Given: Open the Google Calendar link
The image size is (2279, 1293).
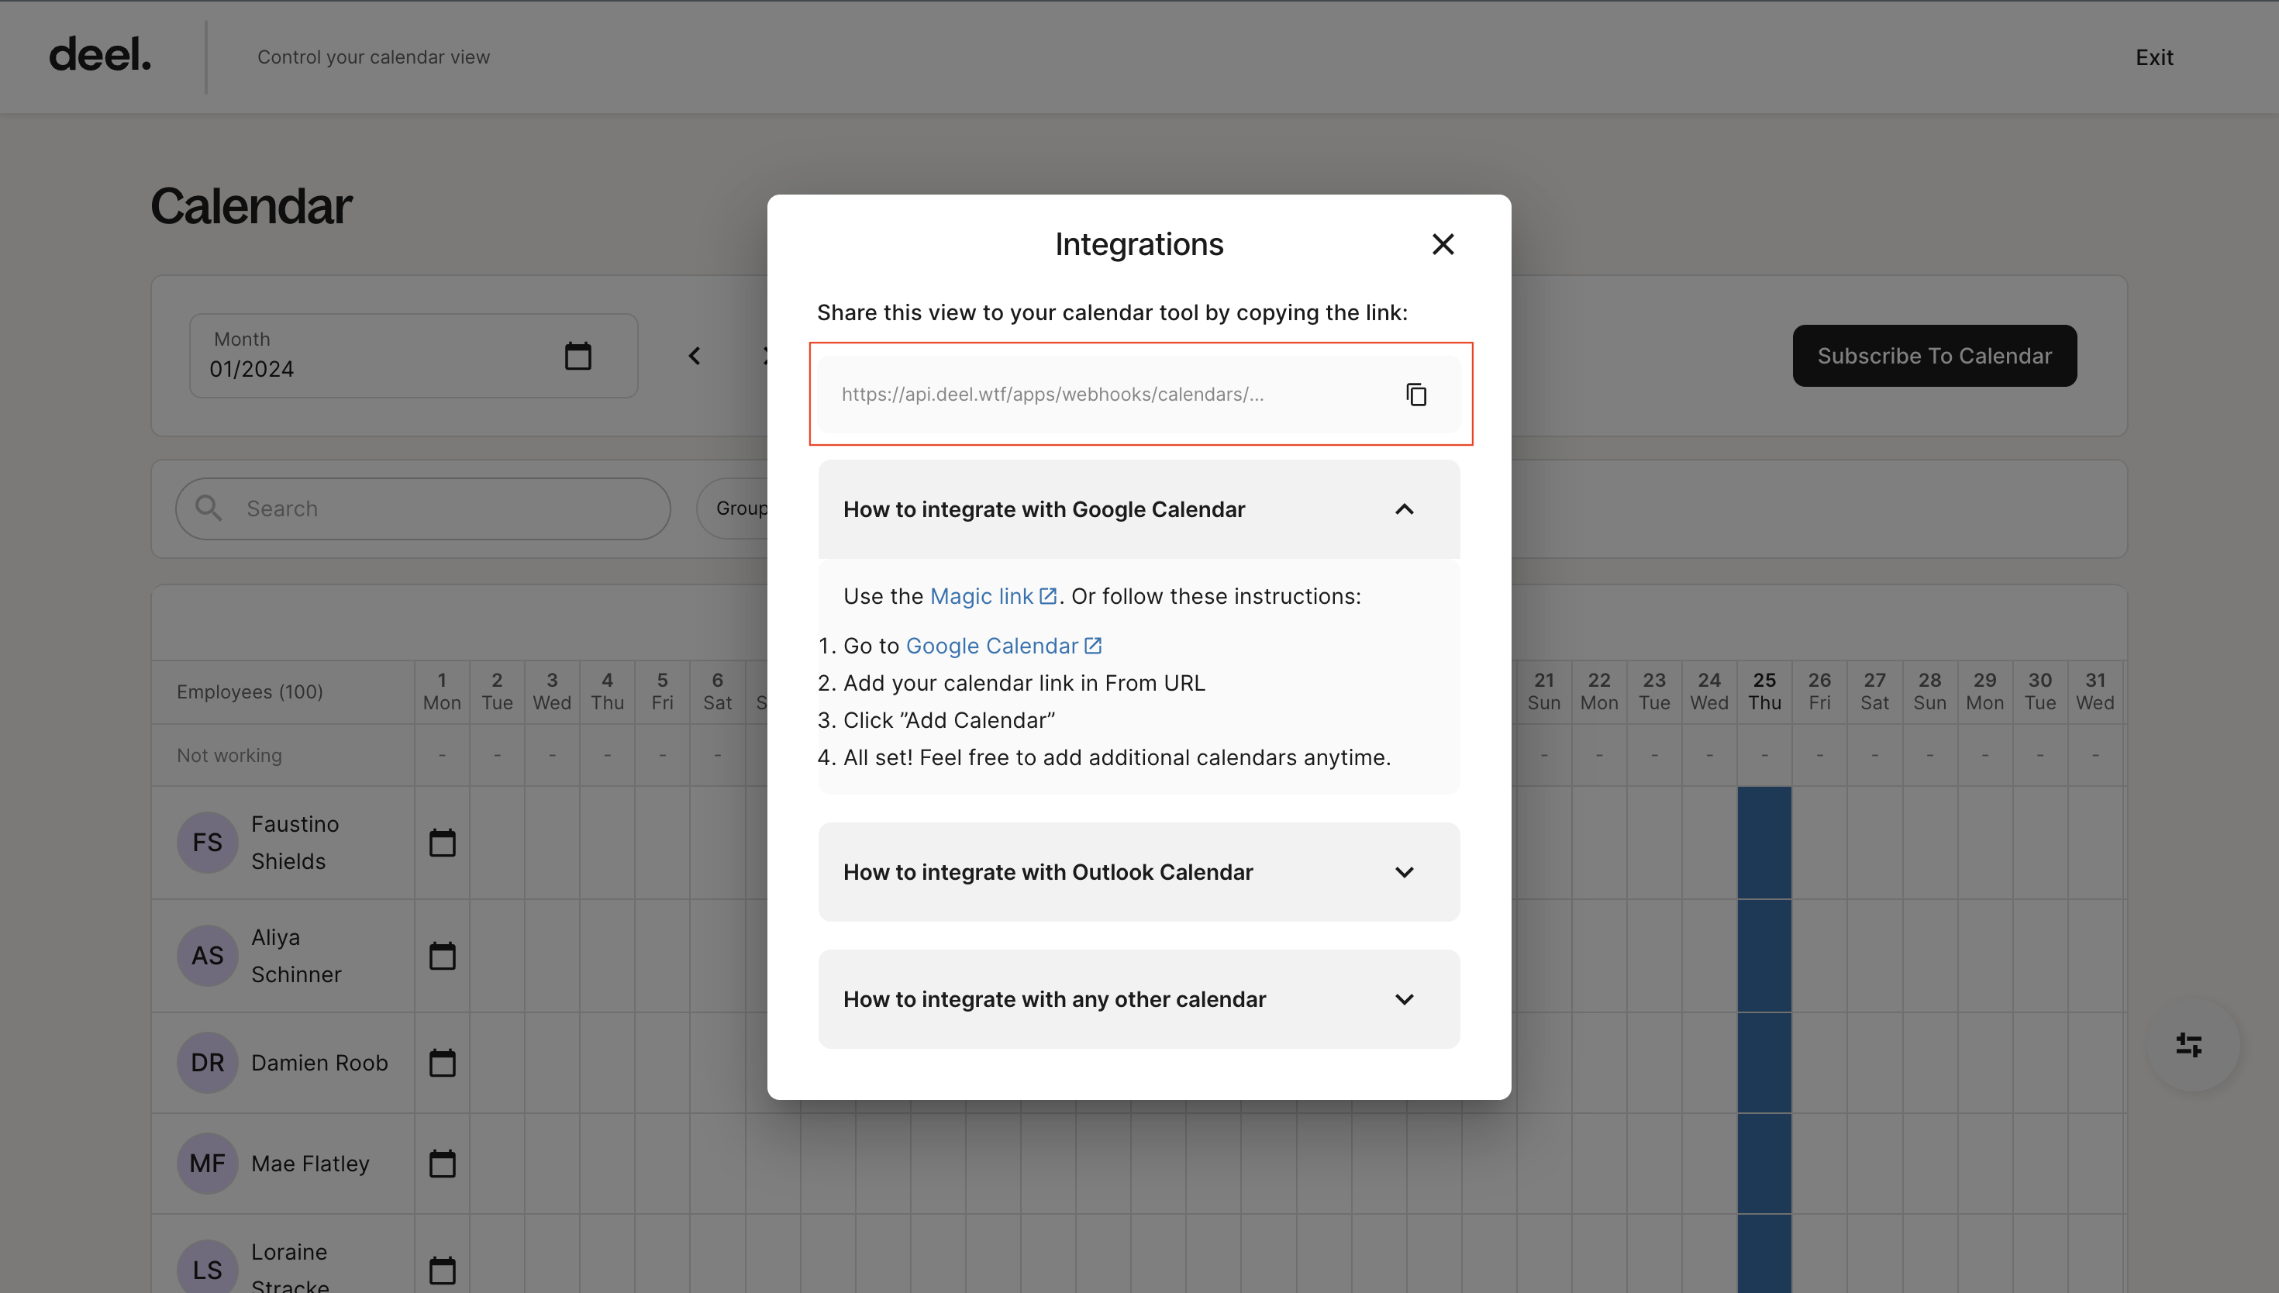Looking at the screenshot, I should 1003,646.
